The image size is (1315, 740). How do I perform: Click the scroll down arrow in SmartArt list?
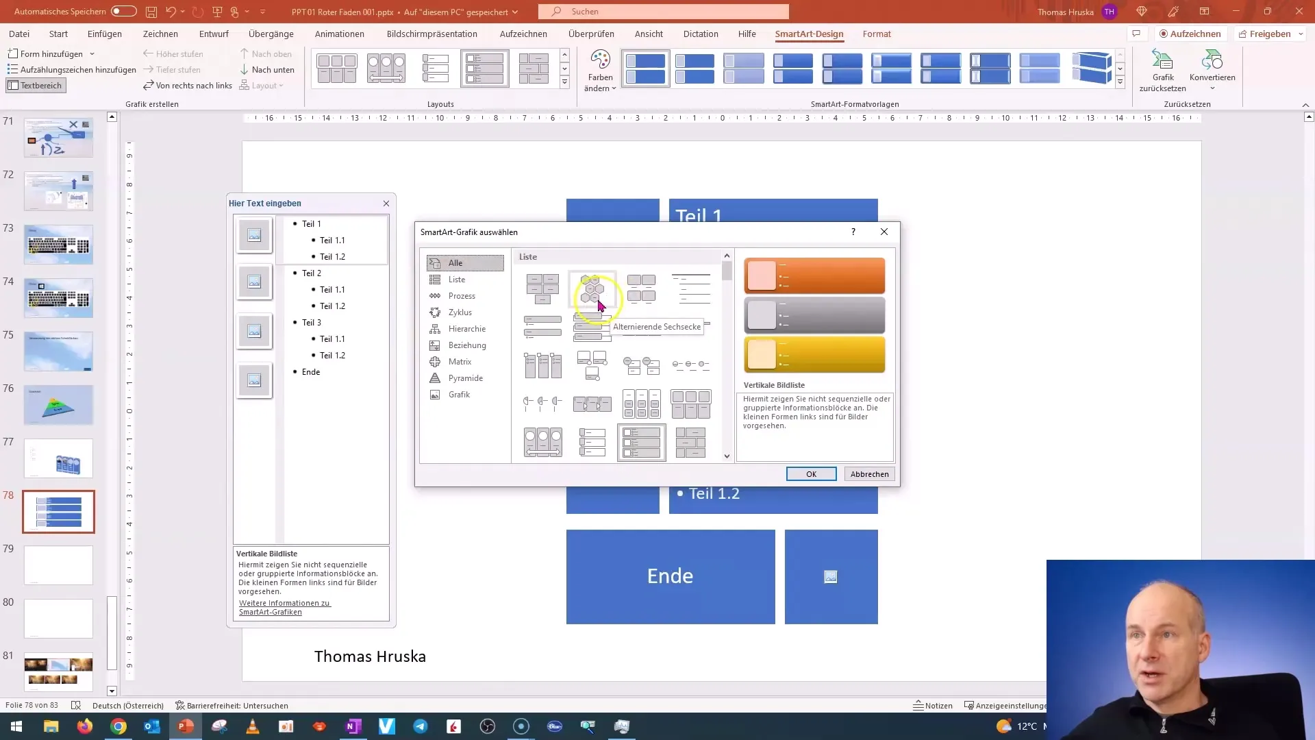click(x=727, y=456)
